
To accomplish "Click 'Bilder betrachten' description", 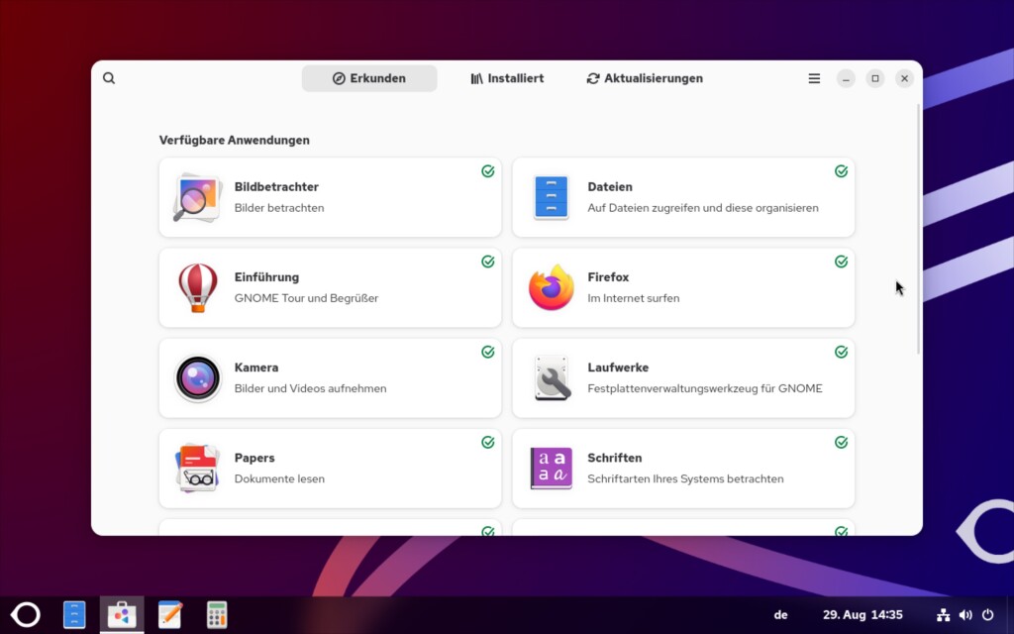I will (278, 208).
